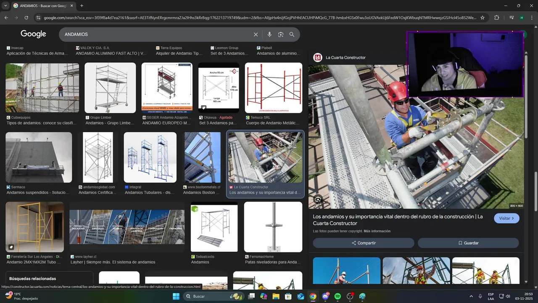Open andamiosglobal.com certified scaffold image

98,157
